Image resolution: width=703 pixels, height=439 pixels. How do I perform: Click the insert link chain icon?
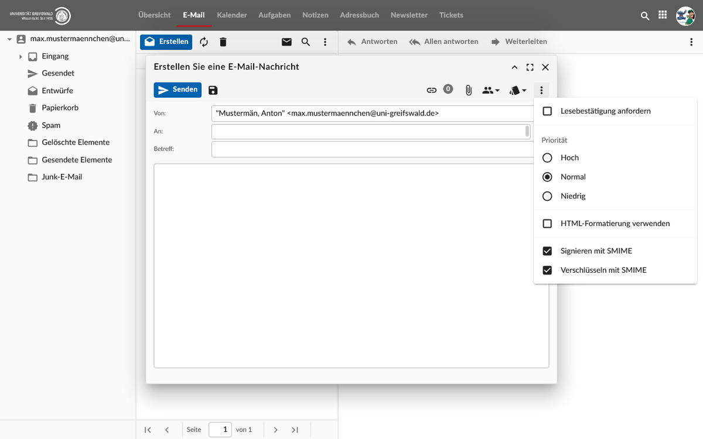click(431, 90)
